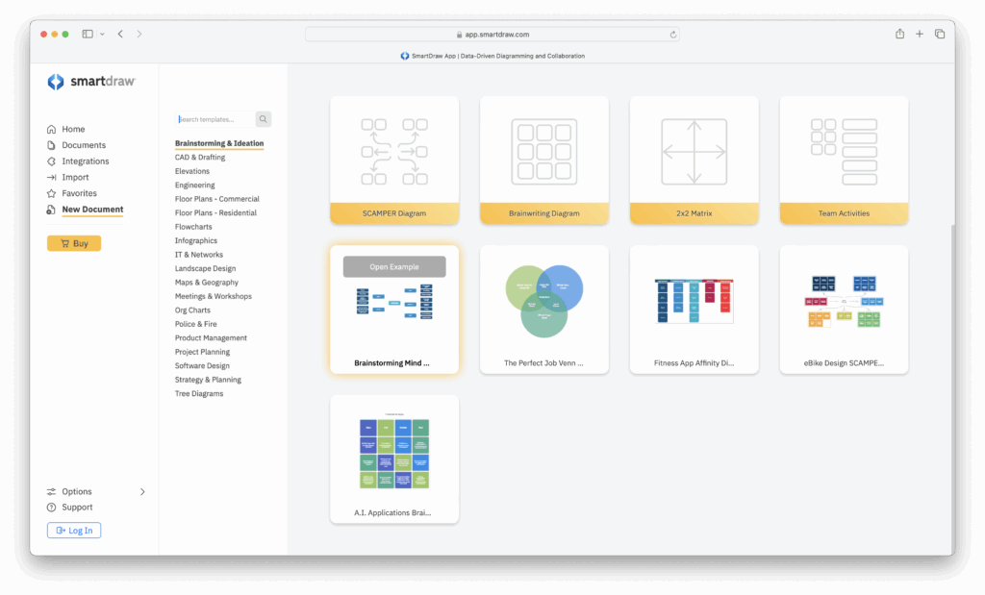Viewport: 985px width, 595px height.
Task: Click the New Document icon
Action: coord(52,210)
